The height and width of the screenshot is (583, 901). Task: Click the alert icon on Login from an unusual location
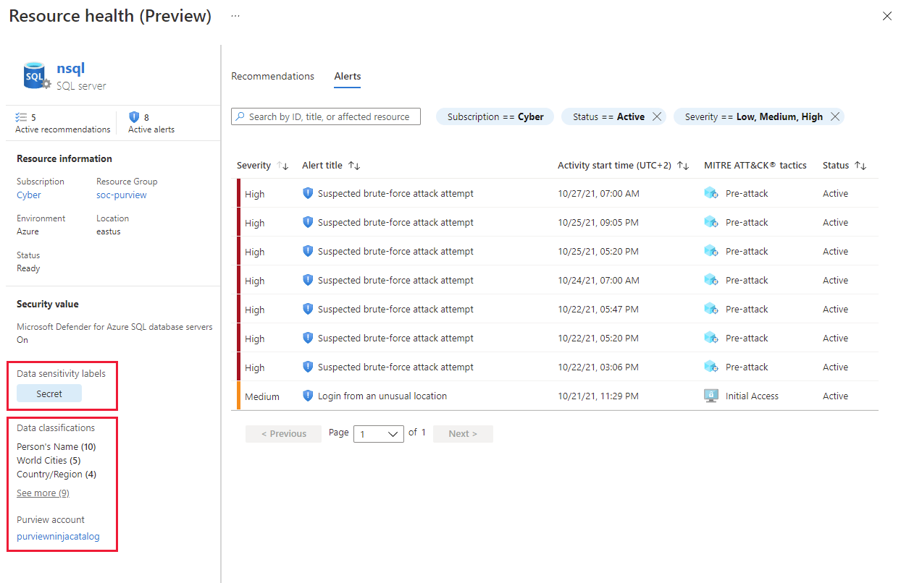click(x=307, y=396)
